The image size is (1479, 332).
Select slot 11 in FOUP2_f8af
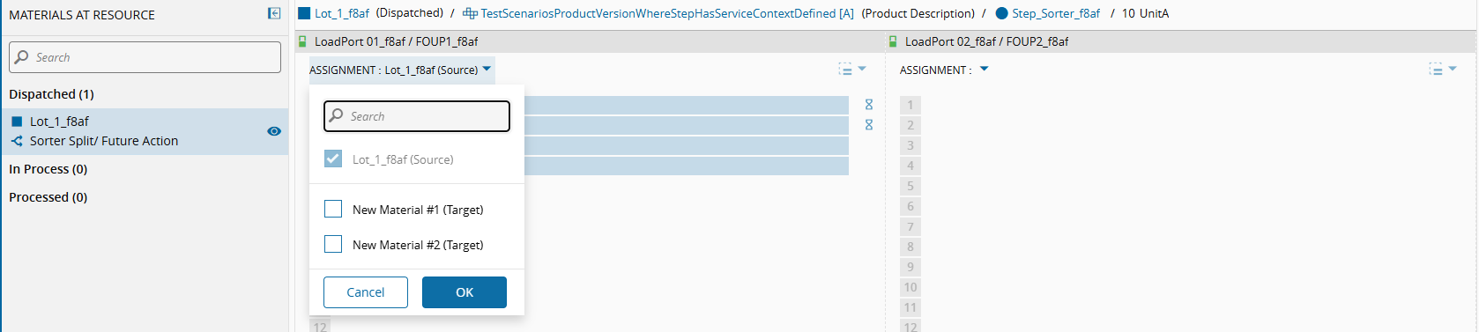(910, 307)
